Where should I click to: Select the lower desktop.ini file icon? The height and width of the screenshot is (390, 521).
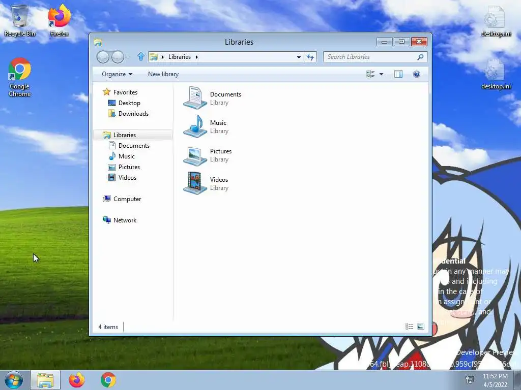point(496,74)
